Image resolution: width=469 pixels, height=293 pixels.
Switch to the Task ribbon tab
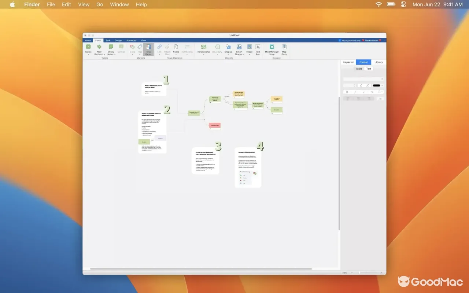[x=108, y=40]
